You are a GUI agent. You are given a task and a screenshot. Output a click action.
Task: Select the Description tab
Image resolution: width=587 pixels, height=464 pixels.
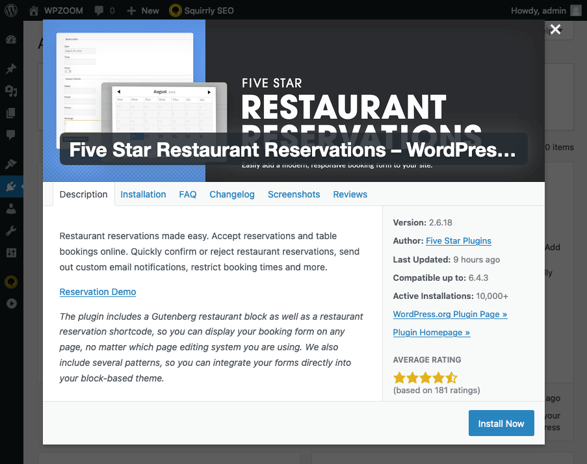pyautogui.click(x=83, y=194)
